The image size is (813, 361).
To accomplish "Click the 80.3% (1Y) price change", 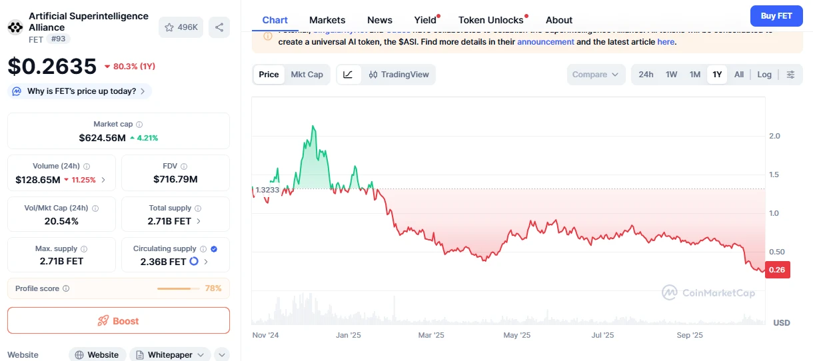I will click(130, 67).
